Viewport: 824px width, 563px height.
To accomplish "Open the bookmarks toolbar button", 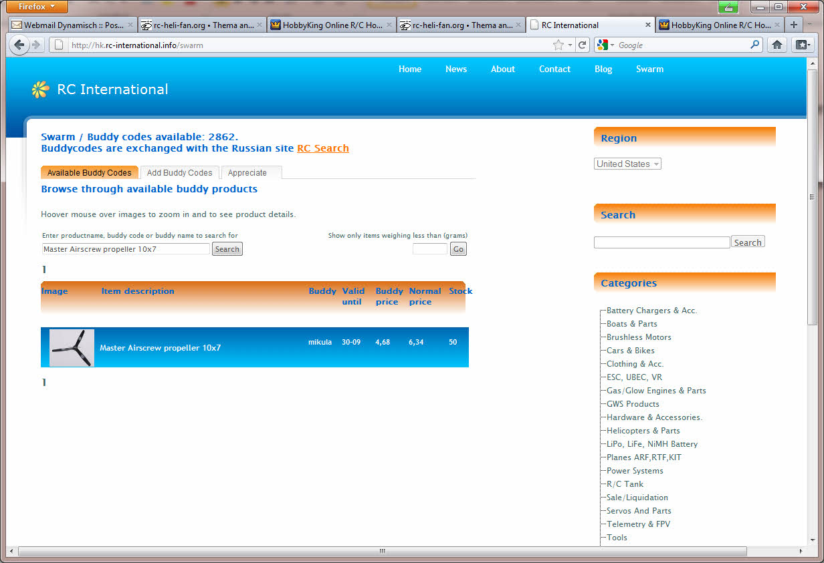I will (802, 45).
